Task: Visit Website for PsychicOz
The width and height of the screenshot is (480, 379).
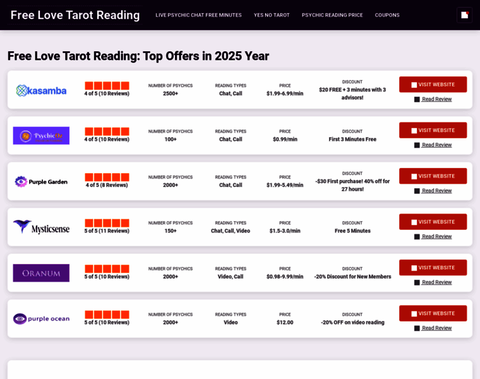Action: pos(433,130)
